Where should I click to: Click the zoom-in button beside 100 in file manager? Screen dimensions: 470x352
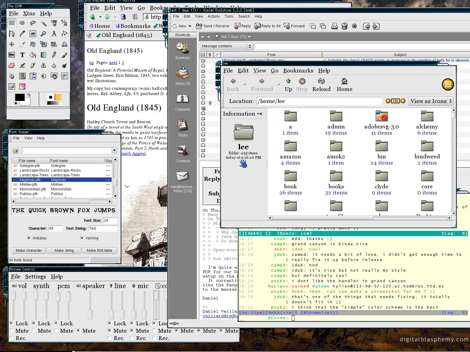pyautogui.click(x=403, y=101)
